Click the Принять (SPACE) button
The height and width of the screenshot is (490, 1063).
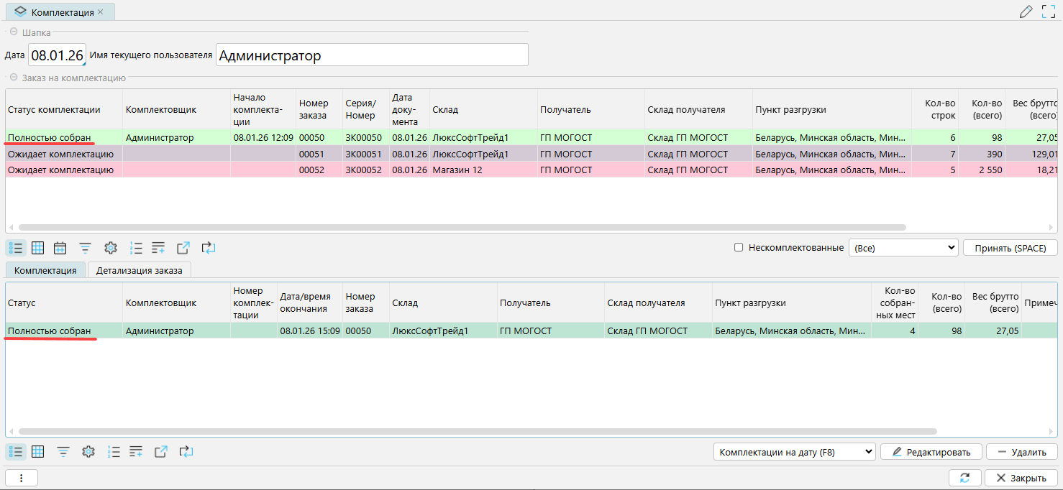[1010, 248]
